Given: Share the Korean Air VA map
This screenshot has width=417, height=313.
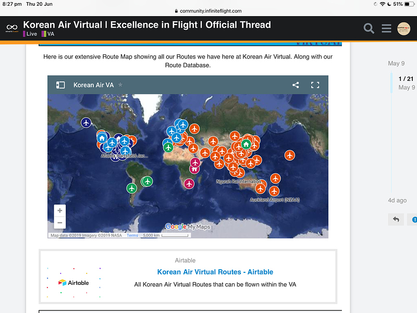Looking at the screenshot, I should pyautogui.click(x=296, y=85).
